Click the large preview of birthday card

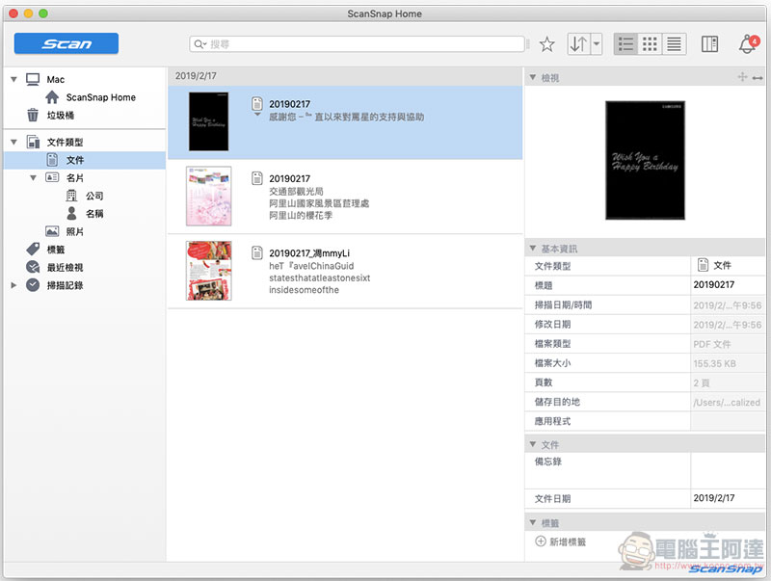click(x=645, y=160)
